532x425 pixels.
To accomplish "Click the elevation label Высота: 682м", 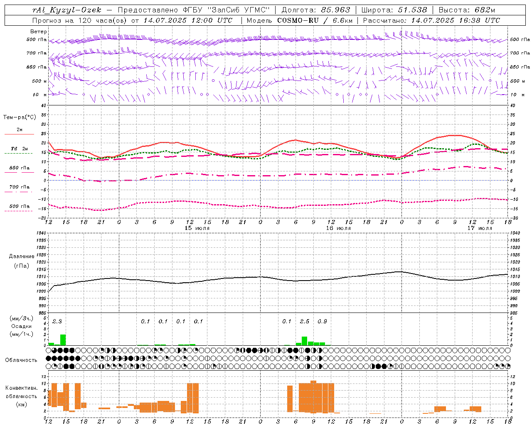I will click(x=467, y=10).
